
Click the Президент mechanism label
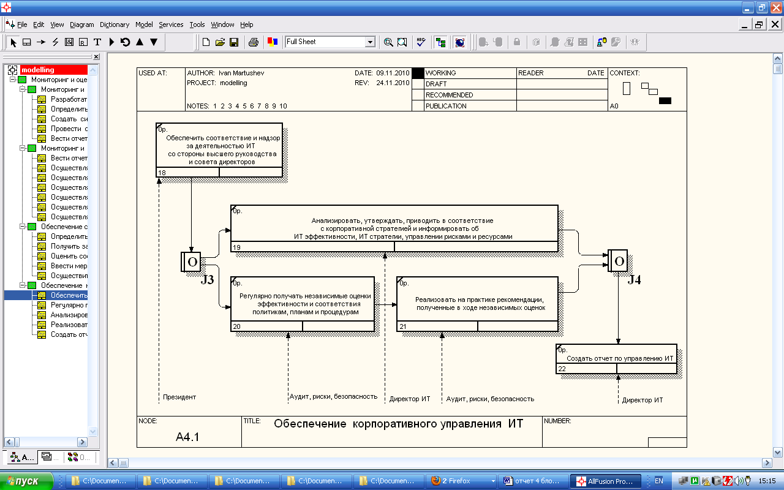coord(179,397)
